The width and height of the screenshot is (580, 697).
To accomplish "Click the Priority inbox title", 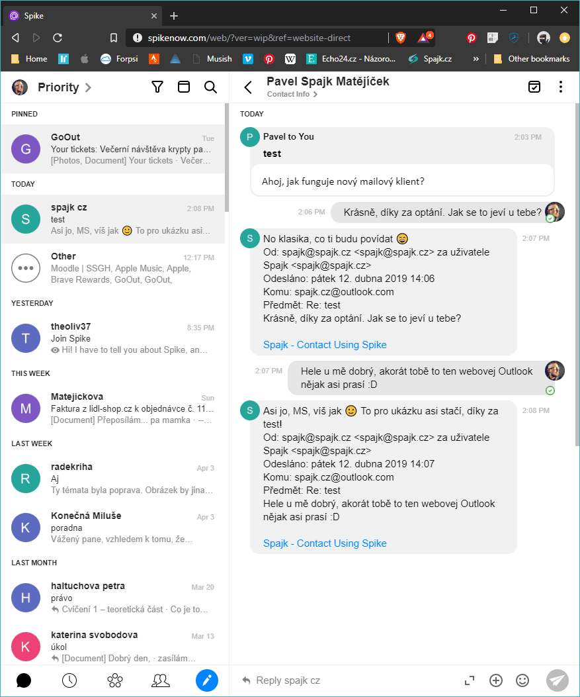I will [x=58, y=87].
